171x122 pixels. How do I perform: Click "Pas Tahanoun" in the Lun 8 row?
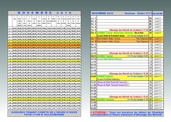(142, 41)
